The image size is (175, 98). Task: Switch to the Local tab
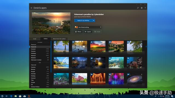click(x=35, y=39)
